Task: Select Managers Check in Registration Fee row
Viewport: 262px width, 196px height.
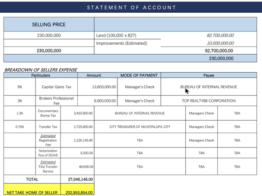Action: pyautogui.click(x=201, y=140)
